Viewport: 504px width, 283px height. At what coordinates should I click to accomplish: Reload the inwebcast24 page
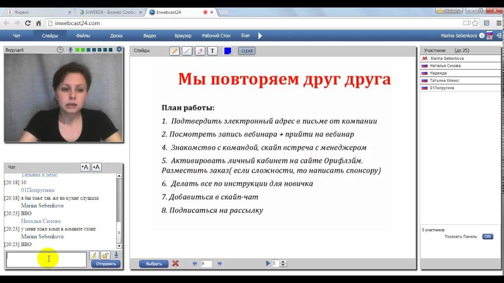click(x=28, y=23)
